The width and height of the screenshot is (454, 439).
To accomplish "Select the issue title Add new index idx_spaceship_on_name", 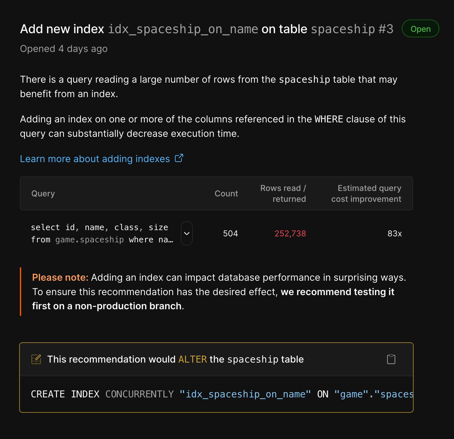I will coord(139,29).
